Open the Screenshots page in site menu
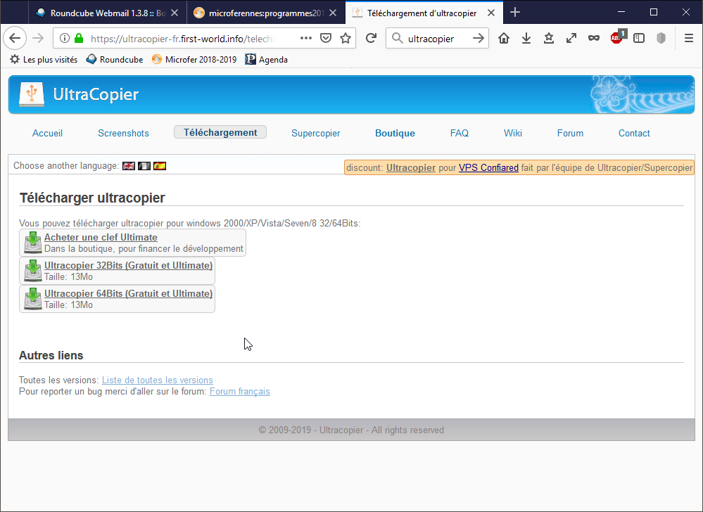This screenshot has width=703, height=512. tap(123, 133)
